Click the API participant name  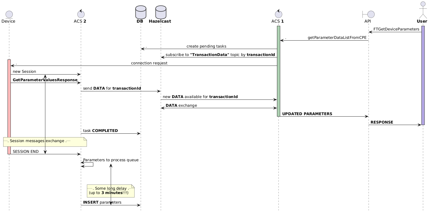[x=368, y=21]
